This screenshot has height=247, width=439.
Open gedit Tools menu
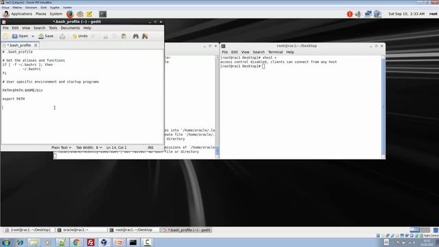point(53,28)
